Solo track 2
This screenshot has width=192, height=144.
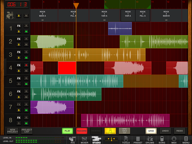click(x=19, y=44)
